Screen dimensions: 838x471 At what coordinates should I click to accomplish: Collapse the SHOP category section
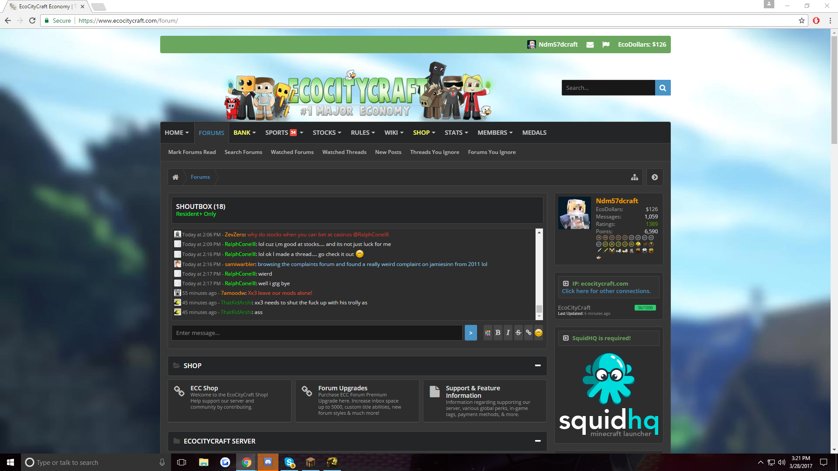coord(538,365)
